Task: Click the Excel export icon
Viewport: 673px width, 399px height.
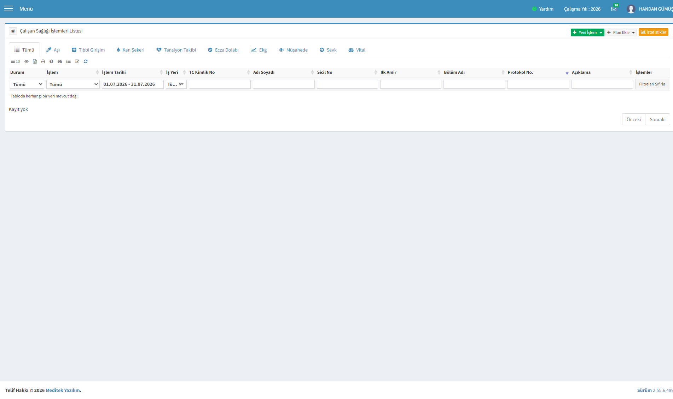Action: pyautogui.click(x=35, y=61)
